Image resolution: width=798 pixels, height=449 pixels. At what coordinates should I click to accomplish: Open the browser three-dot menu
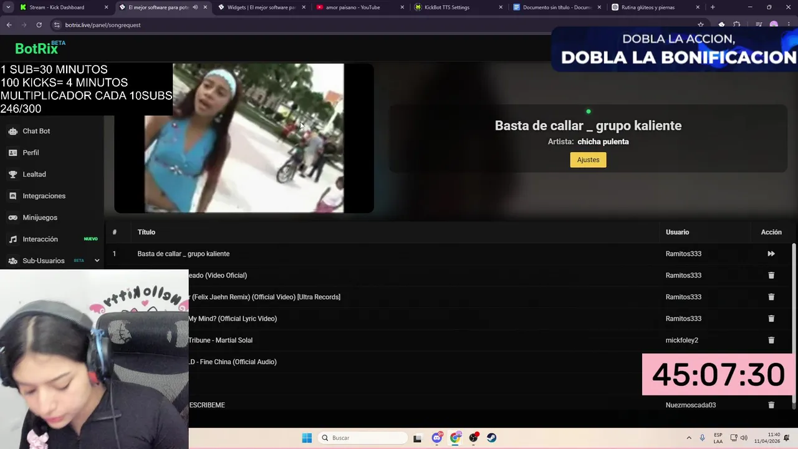point(789,25)
